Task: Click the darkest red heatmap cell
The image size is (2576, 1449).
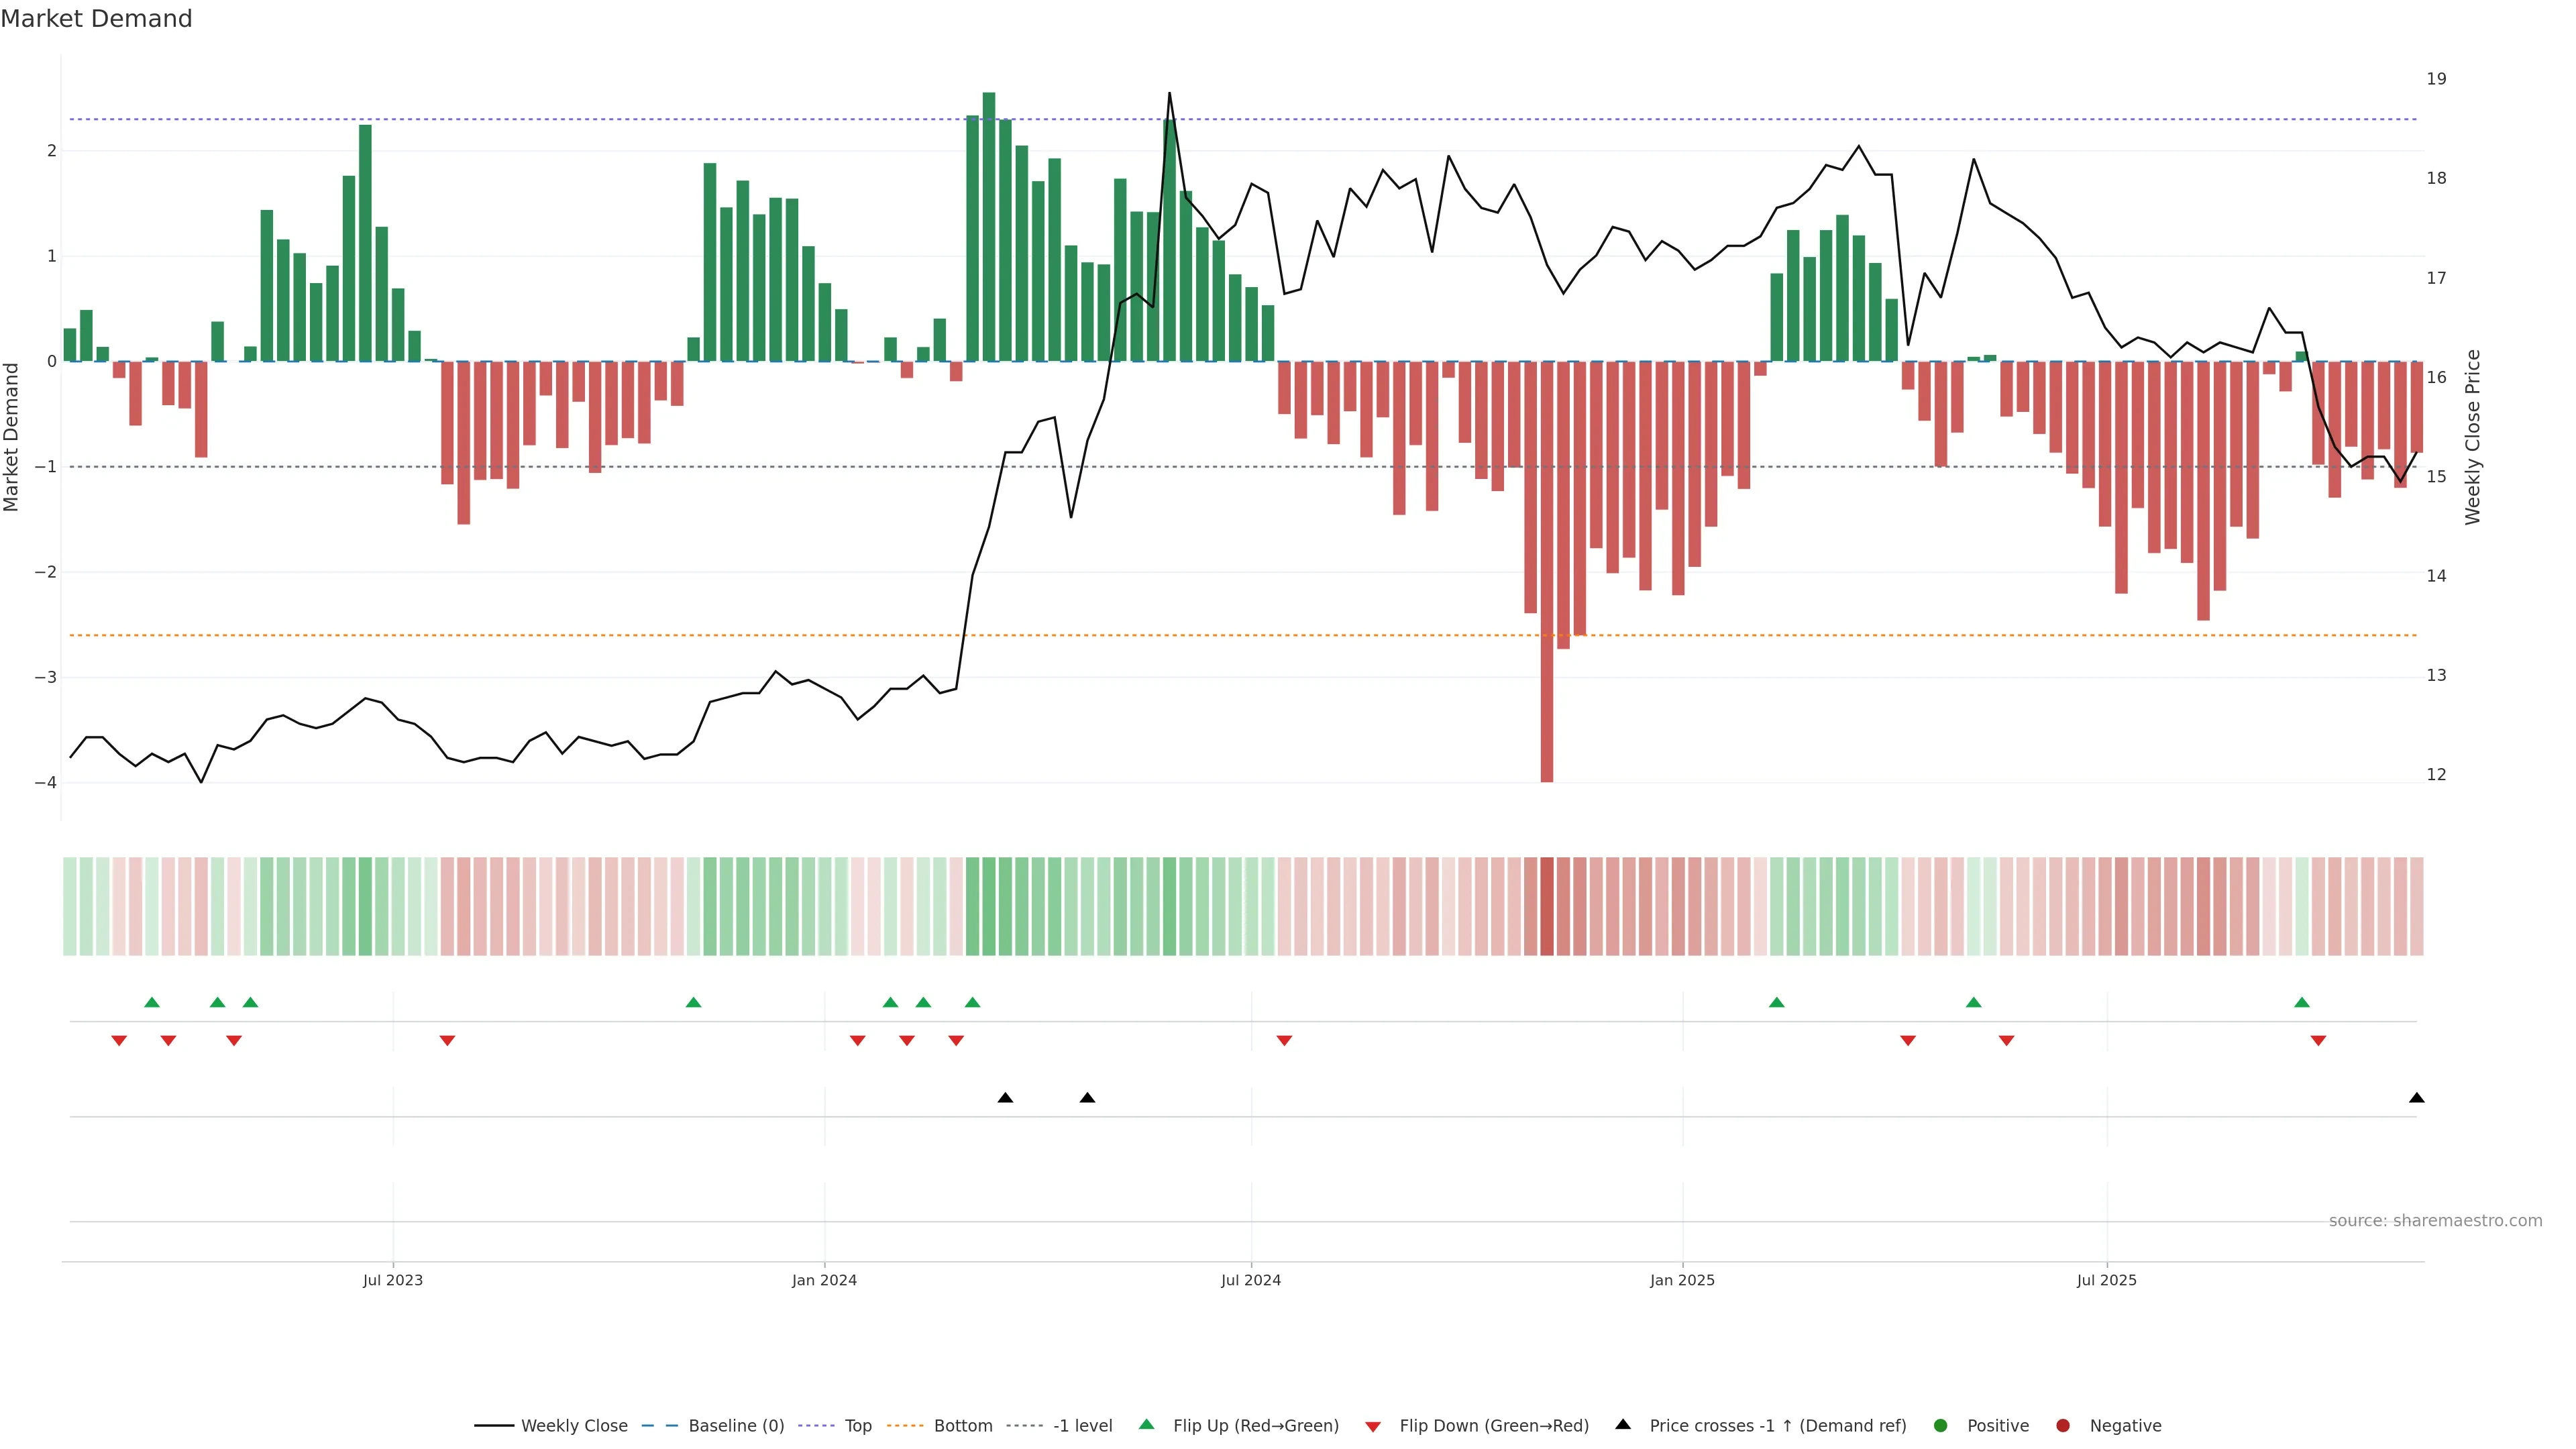Action: pos(1547,906)
